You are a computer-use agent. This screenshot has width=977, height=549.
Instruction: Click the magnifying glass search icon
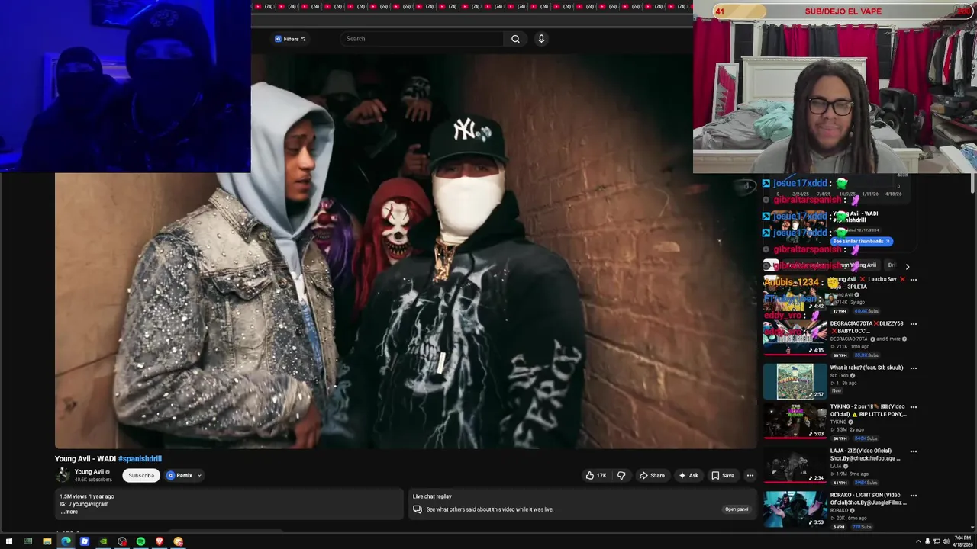pos(515,39)
